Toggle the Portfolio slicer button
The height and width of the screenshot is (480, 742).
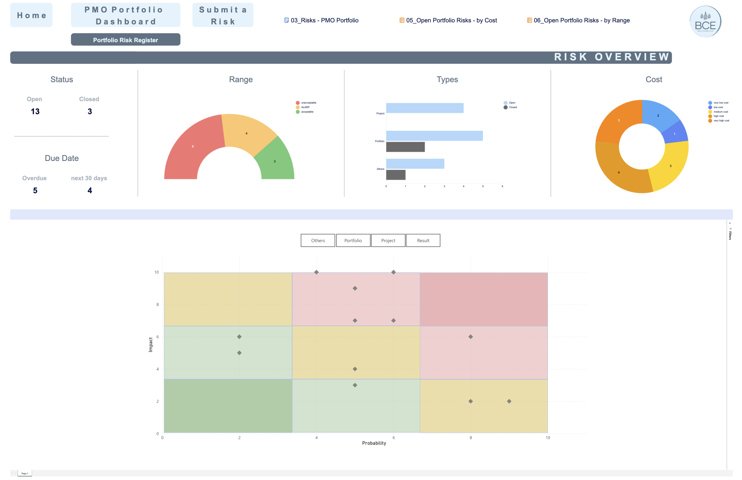pyautogui.click(x=353, y=241)
